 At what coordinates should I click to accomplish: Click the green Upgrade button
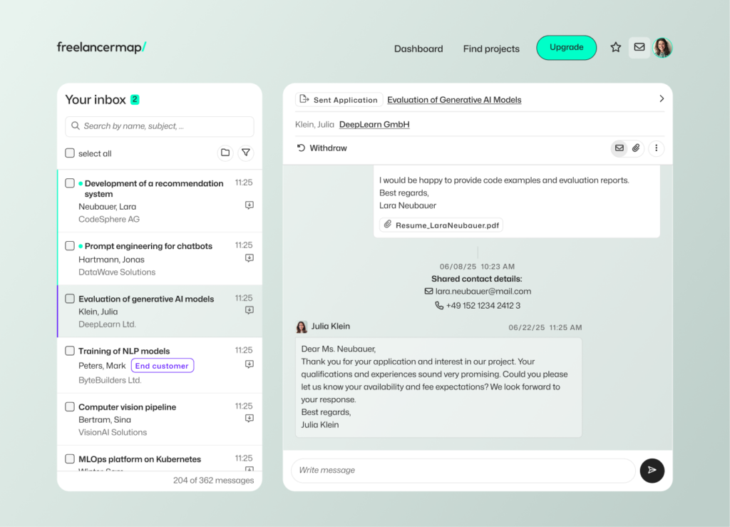point(566,48)
